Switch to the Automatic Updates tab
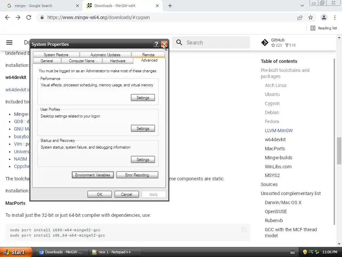 [x=105, y=55]
